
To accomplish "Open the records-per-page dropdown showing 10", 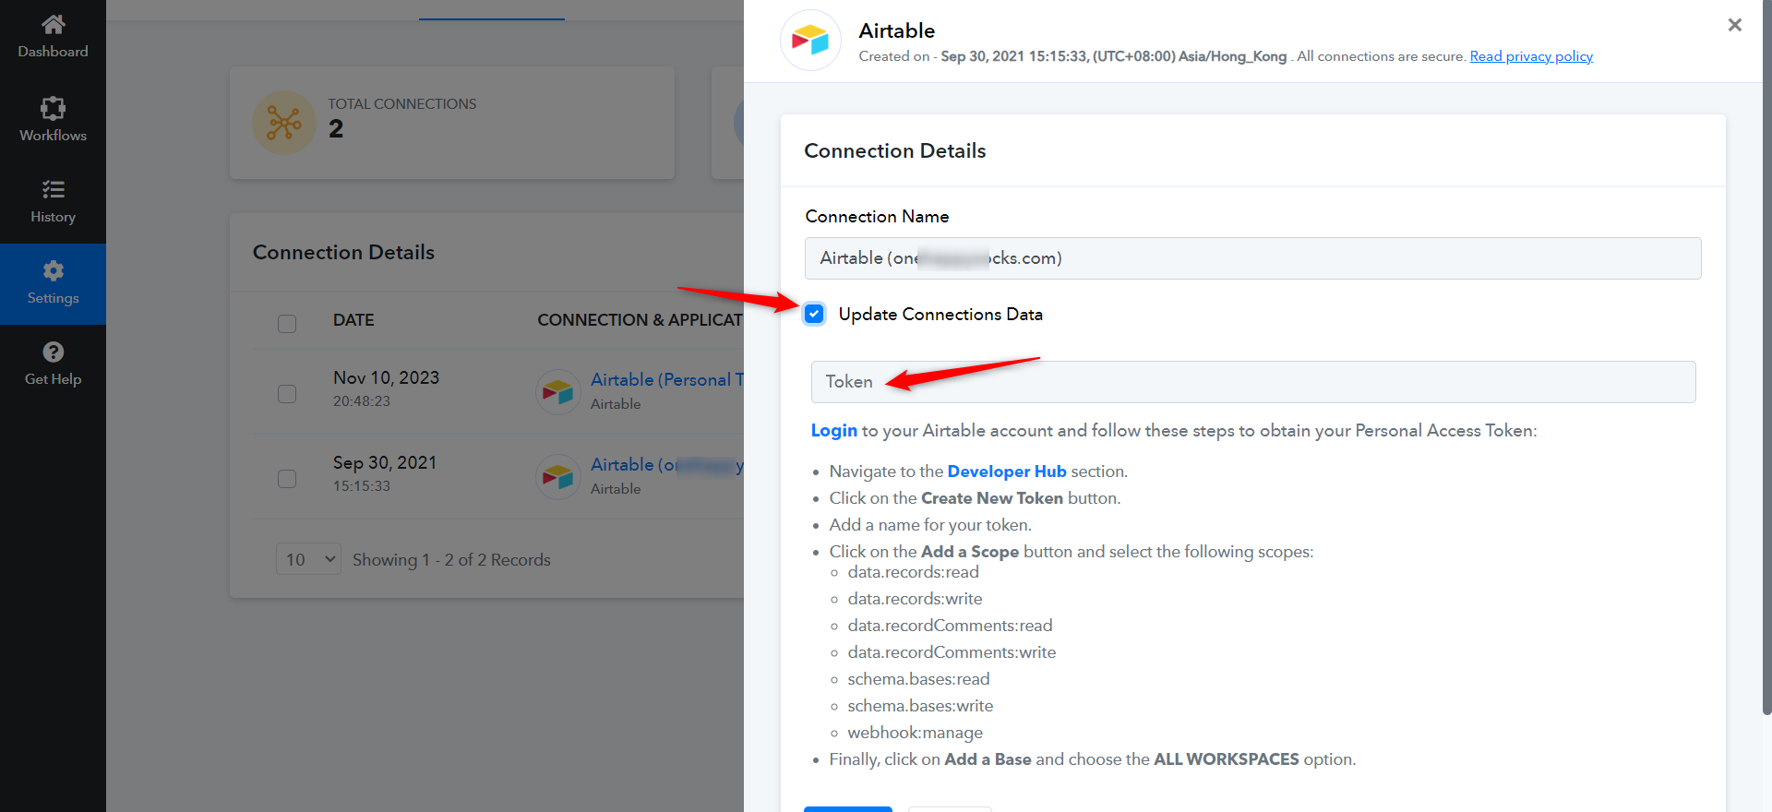I will coord(308,559).
